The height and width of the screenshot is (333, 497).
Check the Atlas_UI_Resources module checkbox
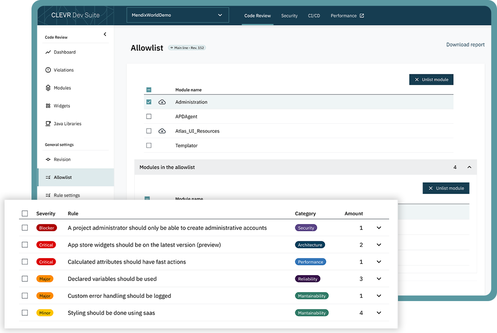tap(149, 131)
